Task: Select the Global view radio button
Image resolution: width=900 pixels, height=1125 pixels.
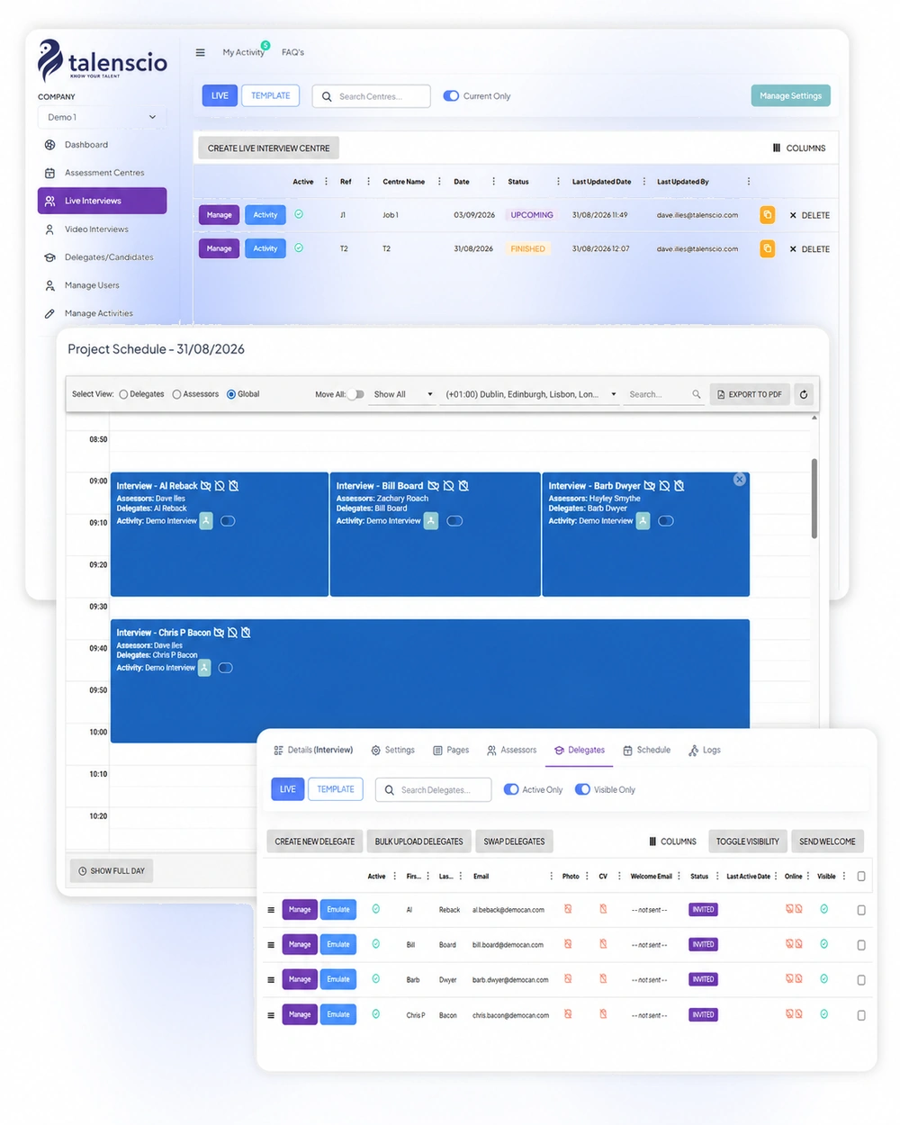Action: (x=231, y=394)
